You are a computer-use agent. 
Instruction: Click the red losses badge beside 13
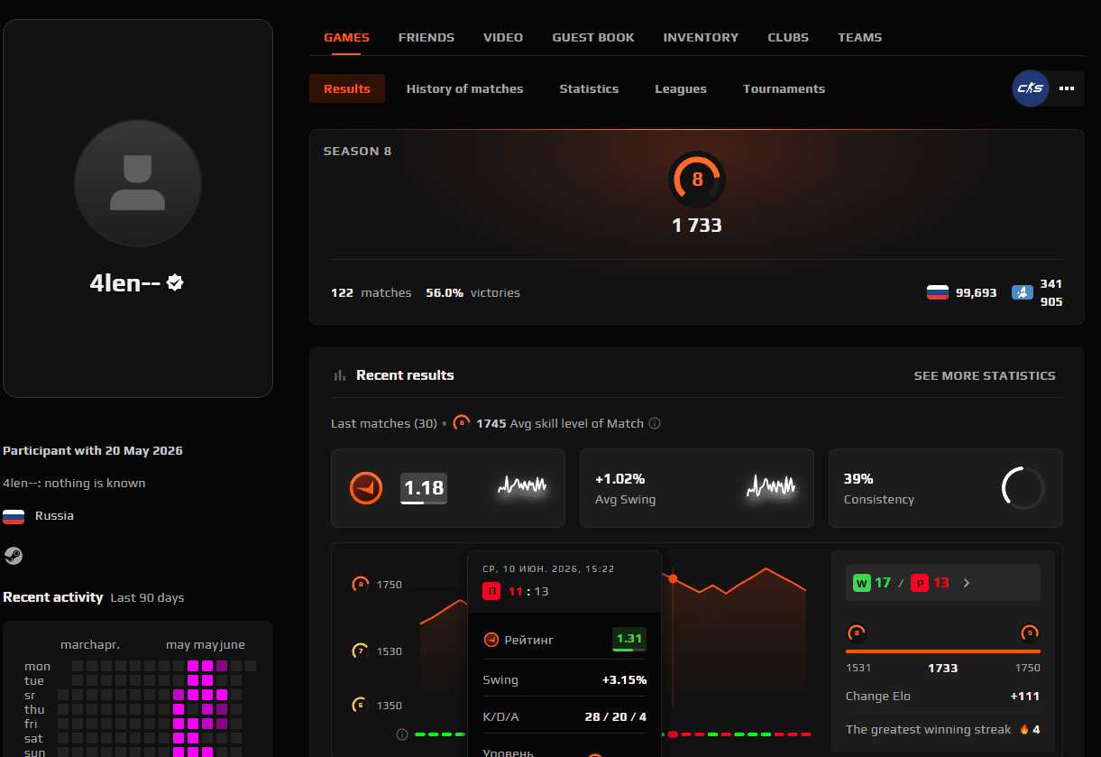tap(920, 583)
